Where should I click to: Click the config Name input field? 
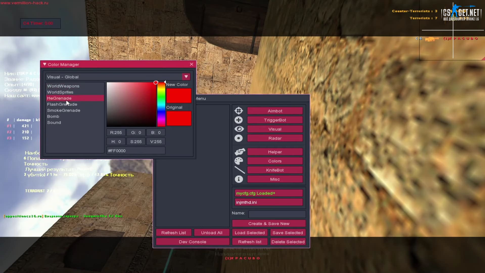pyautogui.click(x=277, y=214)
